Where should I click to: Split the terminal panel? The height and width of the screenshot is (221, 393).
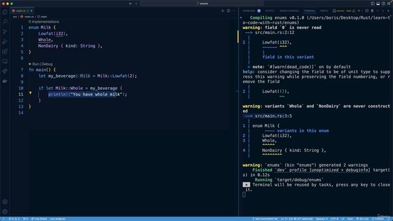click(367, 11)
